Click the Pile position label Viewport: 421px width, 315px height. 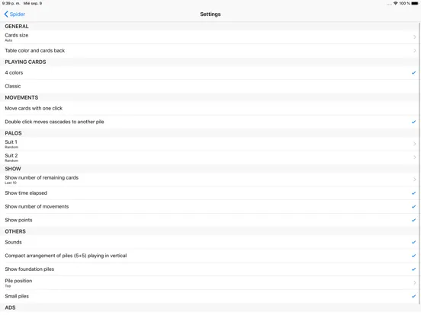click(18, 281)
